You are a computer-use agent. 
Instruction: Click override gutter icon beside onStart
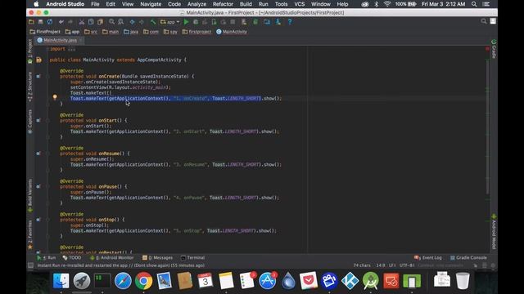38,120
